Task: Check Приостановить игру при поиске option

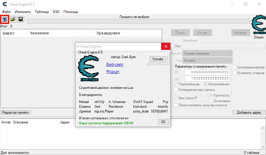Action: (x=176, y=105)
